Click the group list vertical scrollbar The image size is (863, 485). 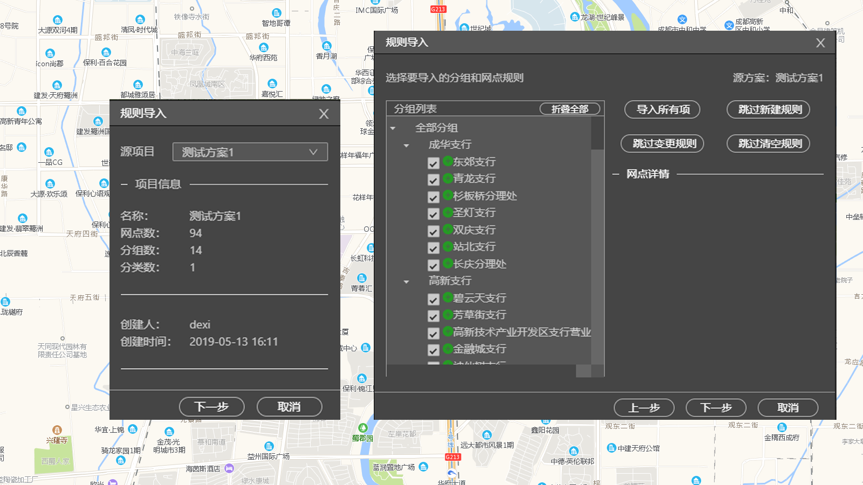pyautogui.click(x=597, y=240)
